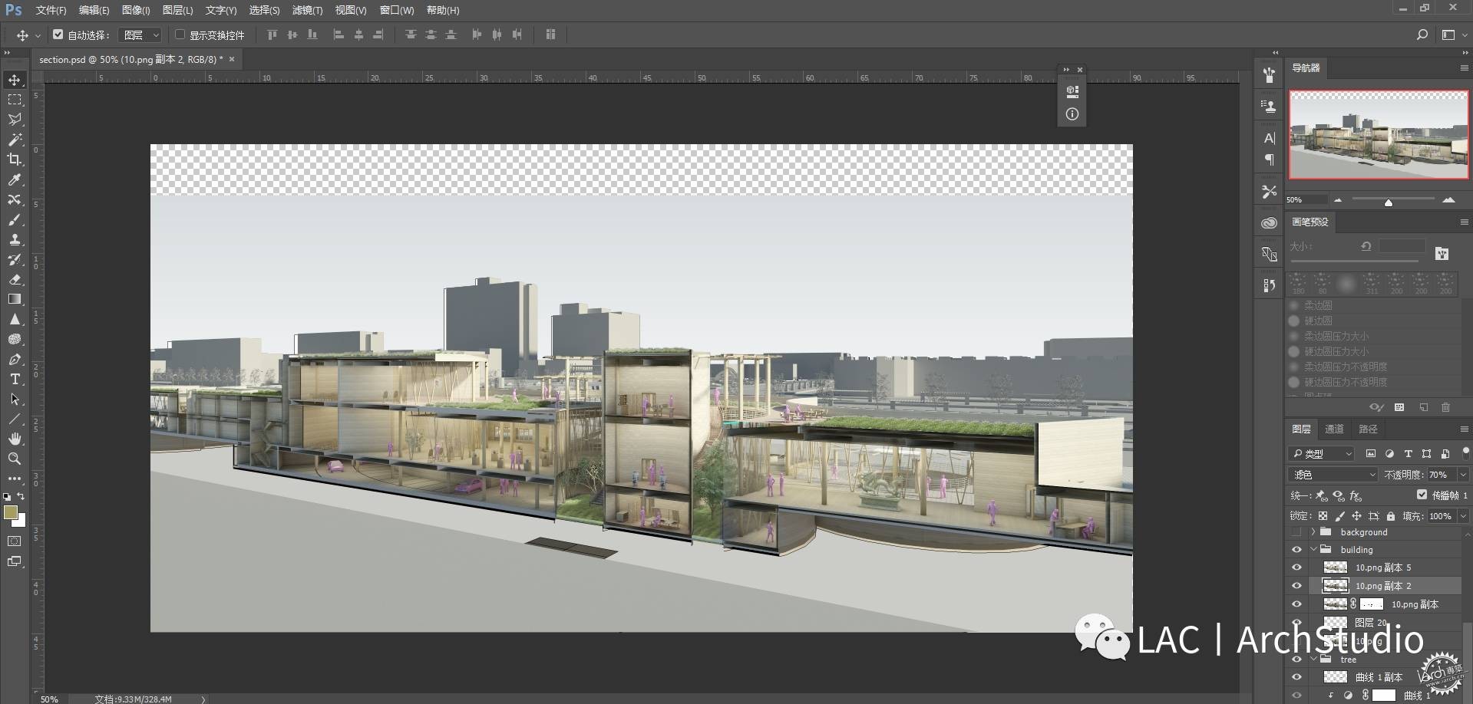This screenshot has height=704, width=1473.
Task: Open the Paragraph panel icon
Action: pyautogui.click(x=1269, y=160)
